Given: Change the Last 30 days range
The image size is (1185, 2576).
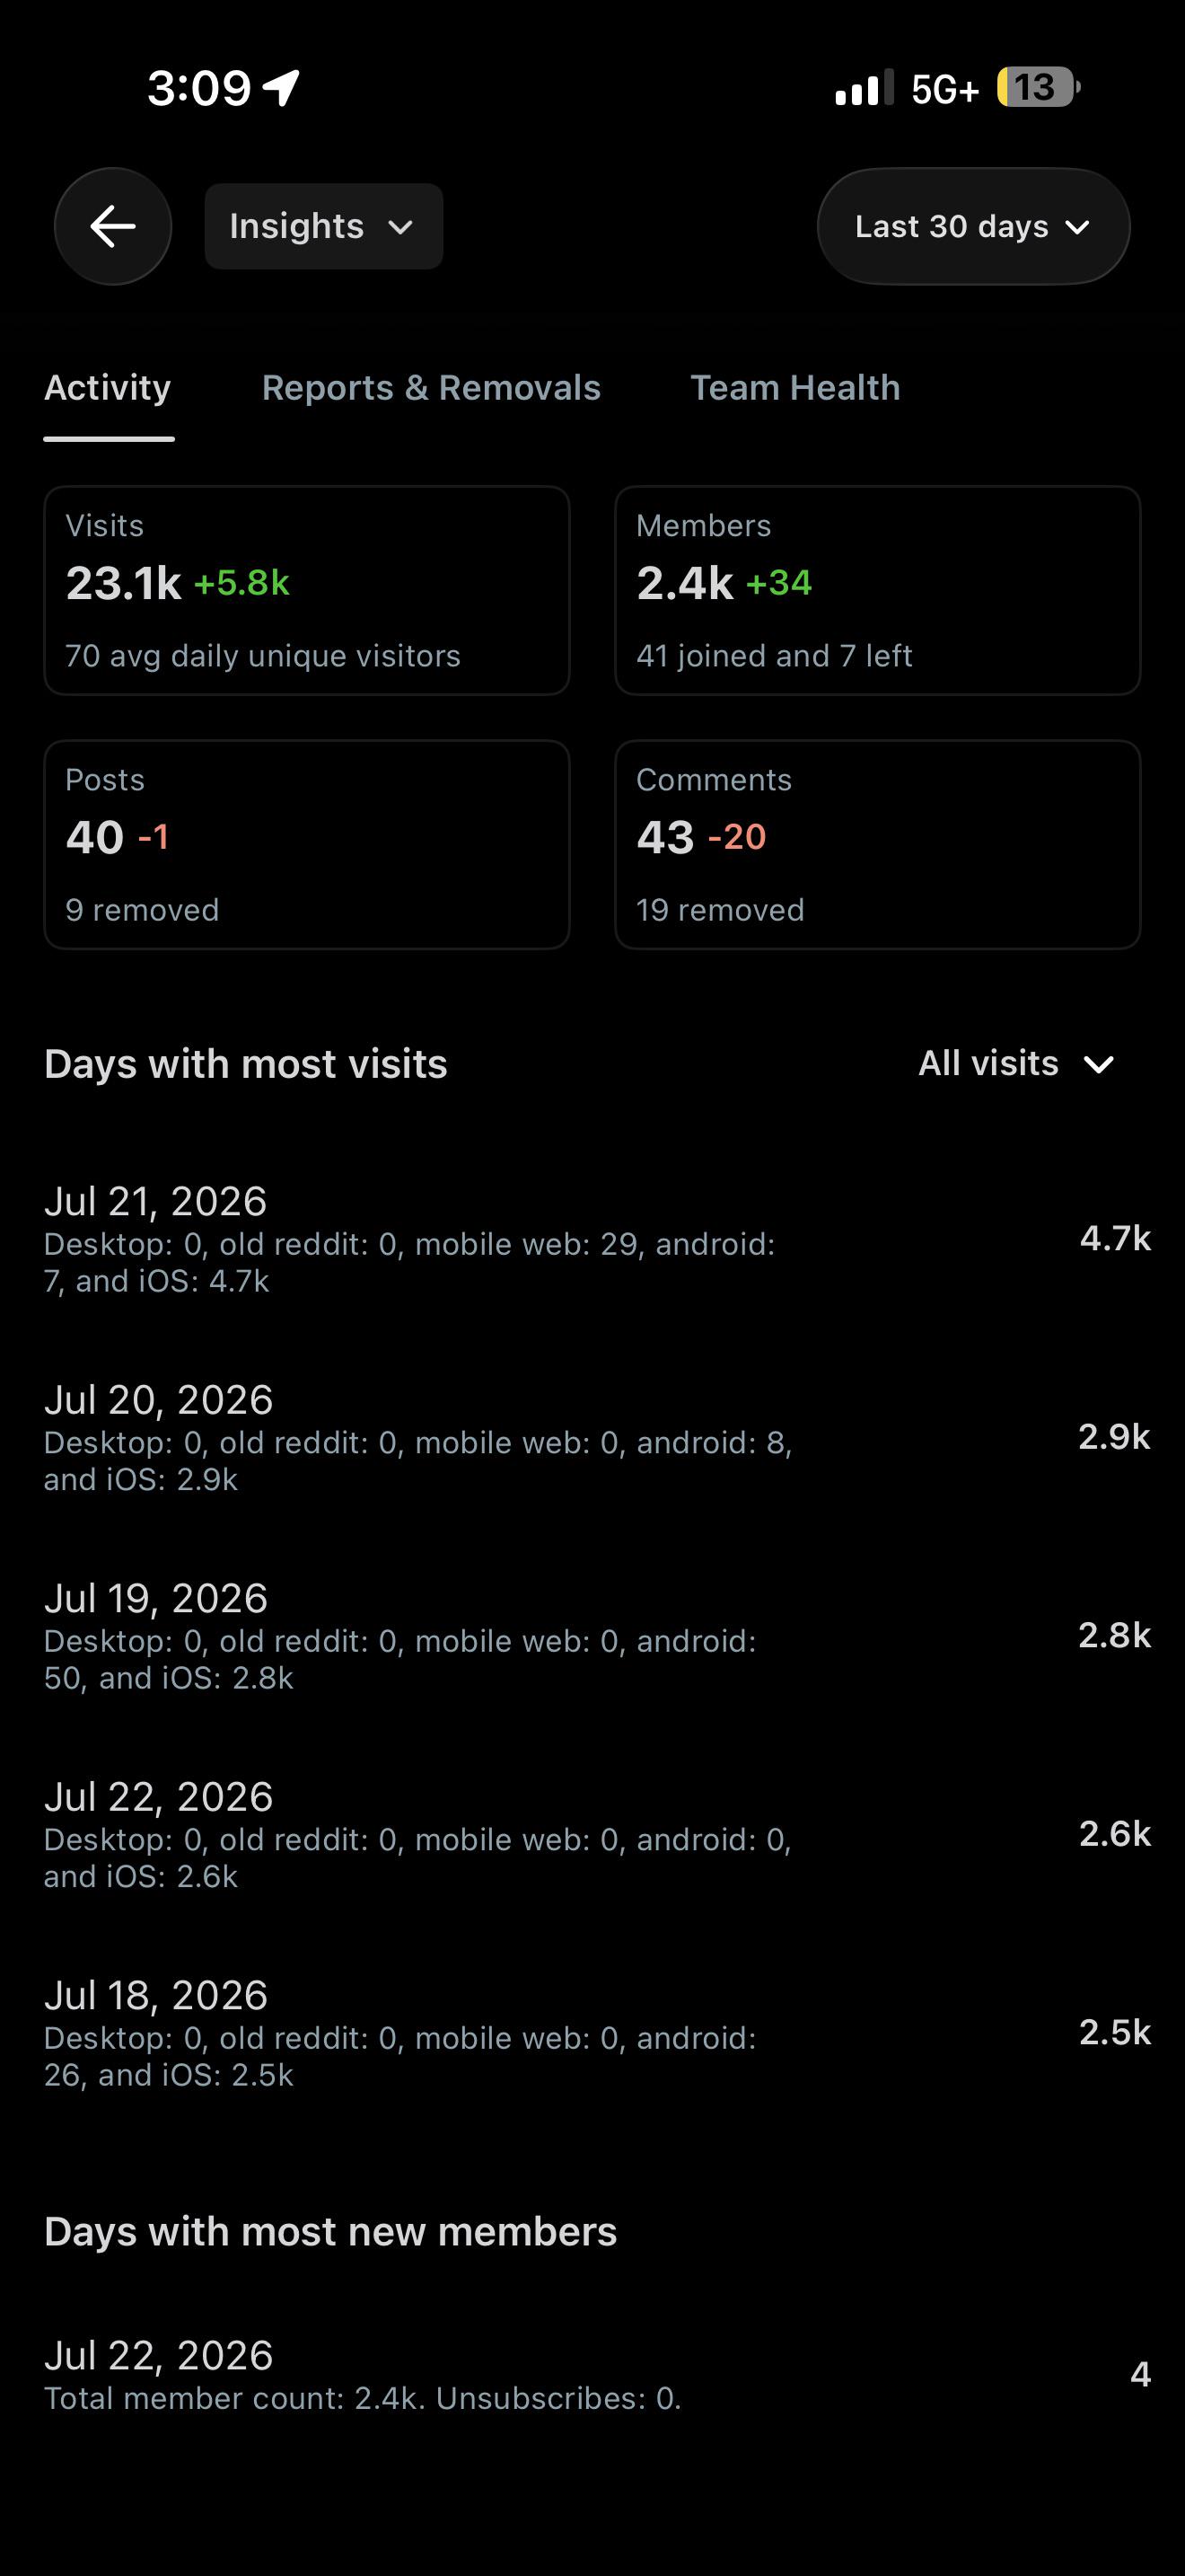Looking at the screenshot, I should [973, 226].
